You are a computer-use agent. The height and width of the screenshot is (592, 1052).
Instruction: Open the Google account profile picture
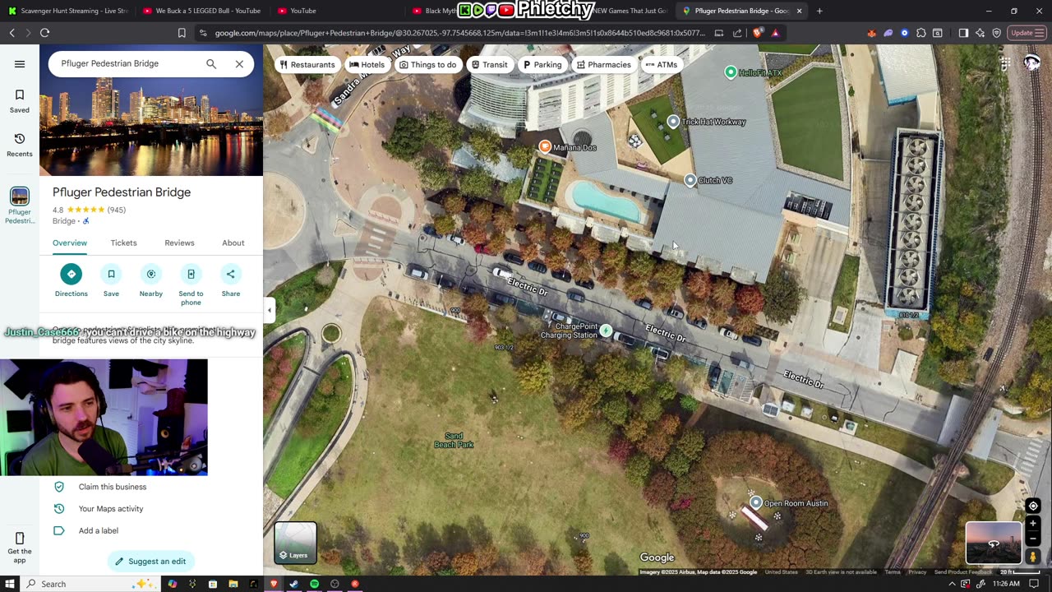(1032, 64)
